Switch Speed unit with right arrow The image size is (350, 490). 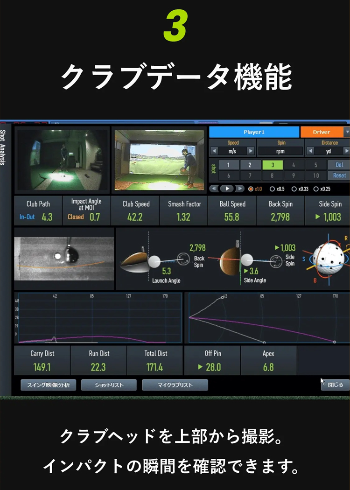(251, 151)
